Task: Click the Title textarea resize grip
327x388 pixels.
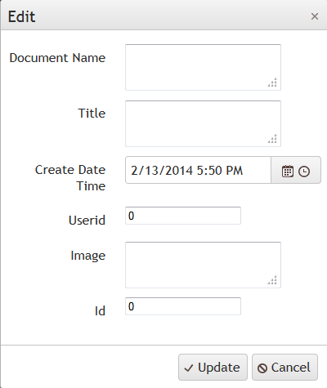Action: 272,139
